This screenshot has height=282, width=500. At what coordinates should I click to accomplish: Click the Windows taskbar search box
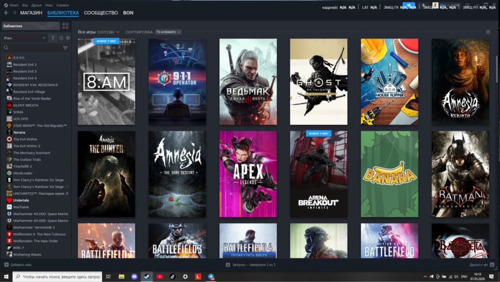pyautogui.click(x=57, y=276)
